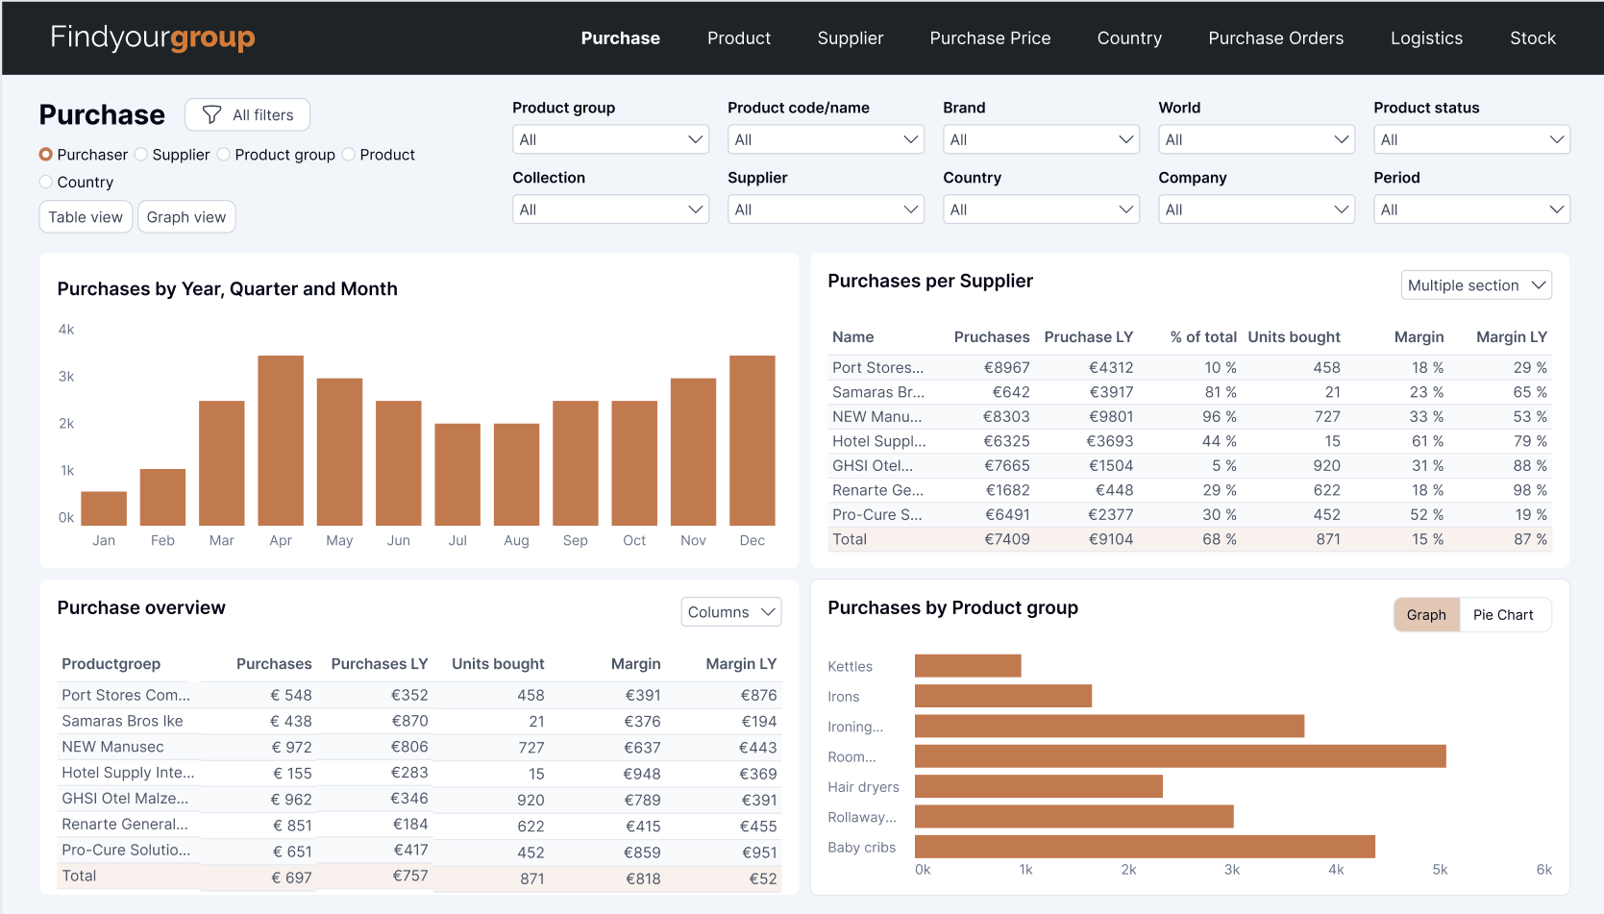Open the Company filter dropdown
This screenshot has width=1604, height=914.
click(1257, 210)
